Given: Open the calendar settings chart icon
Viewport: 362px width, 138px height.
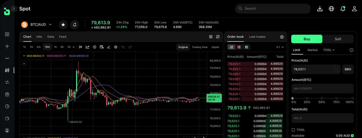Looking at the screenshot, I should coord(102,47).
